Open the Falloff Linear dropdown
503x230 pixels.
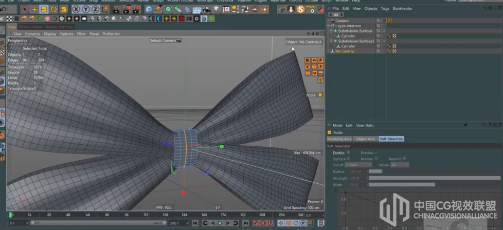(358, 165)
